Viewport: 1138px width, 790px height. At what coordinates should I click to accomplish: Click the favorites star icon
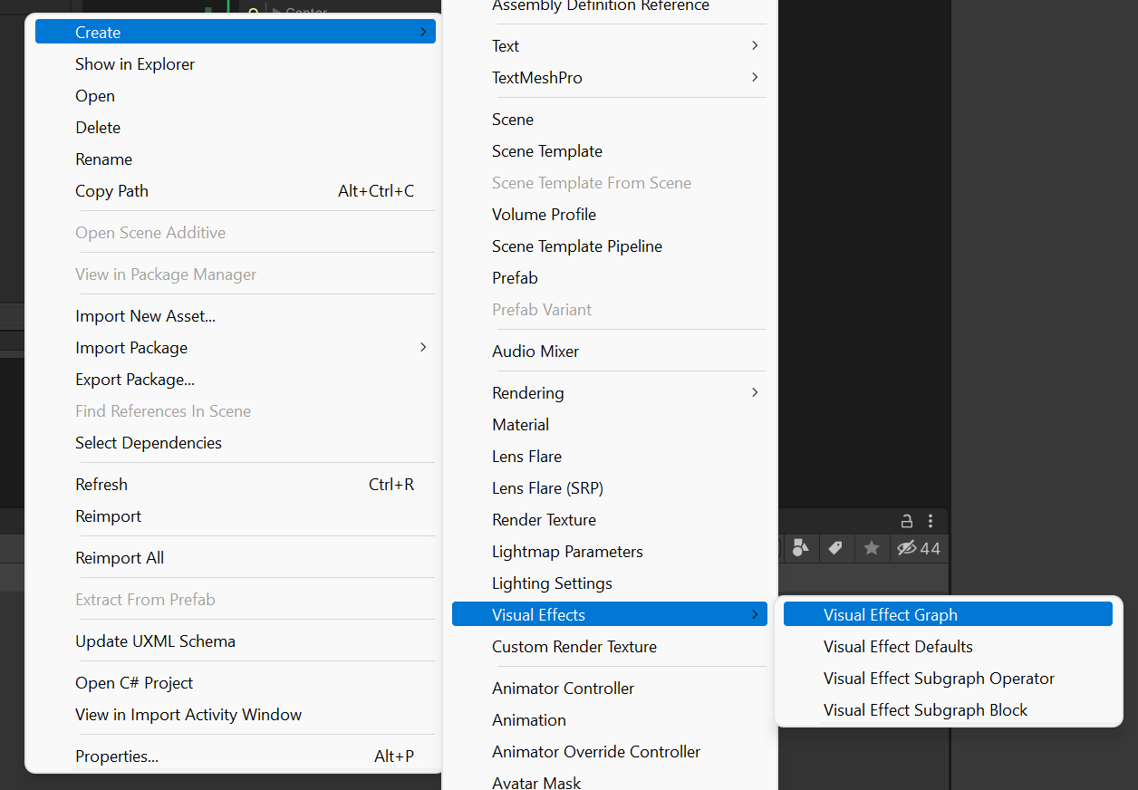(x=871, y=548)
